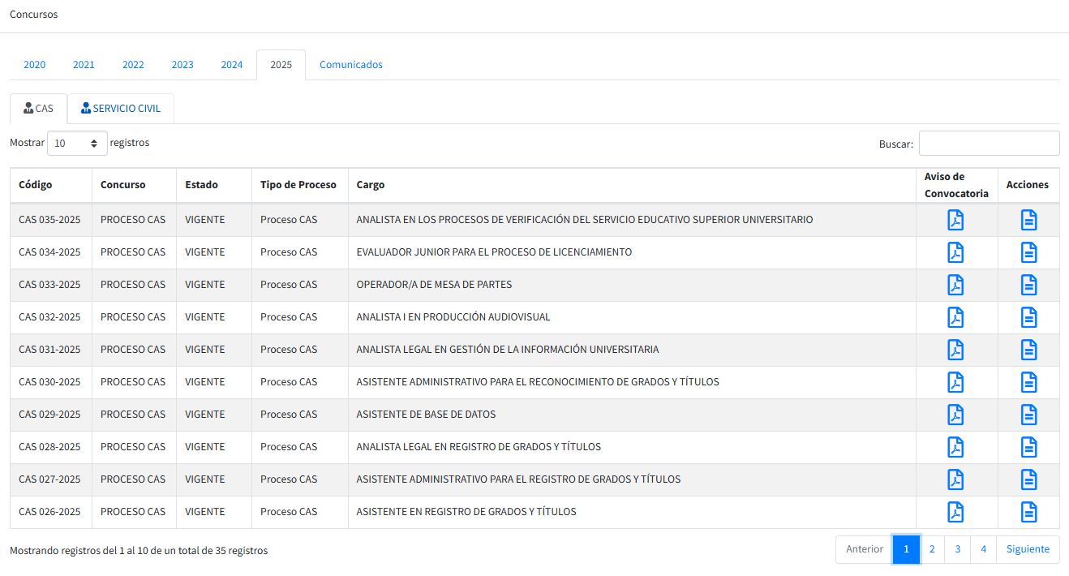The width and height of the screenshot is (1069, 576).
Task: Sort by the Concurso column header
Action: tap(134, 185)
